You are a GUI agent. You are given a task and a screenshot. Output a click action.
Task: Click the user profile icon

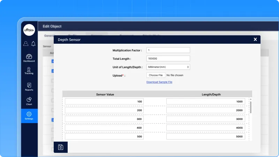coord(26,44)
